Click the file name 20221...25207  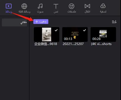[73, 44]
